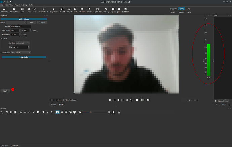Toggle player loop button
The height and width of the screenshot is (147, 232).
131,100
